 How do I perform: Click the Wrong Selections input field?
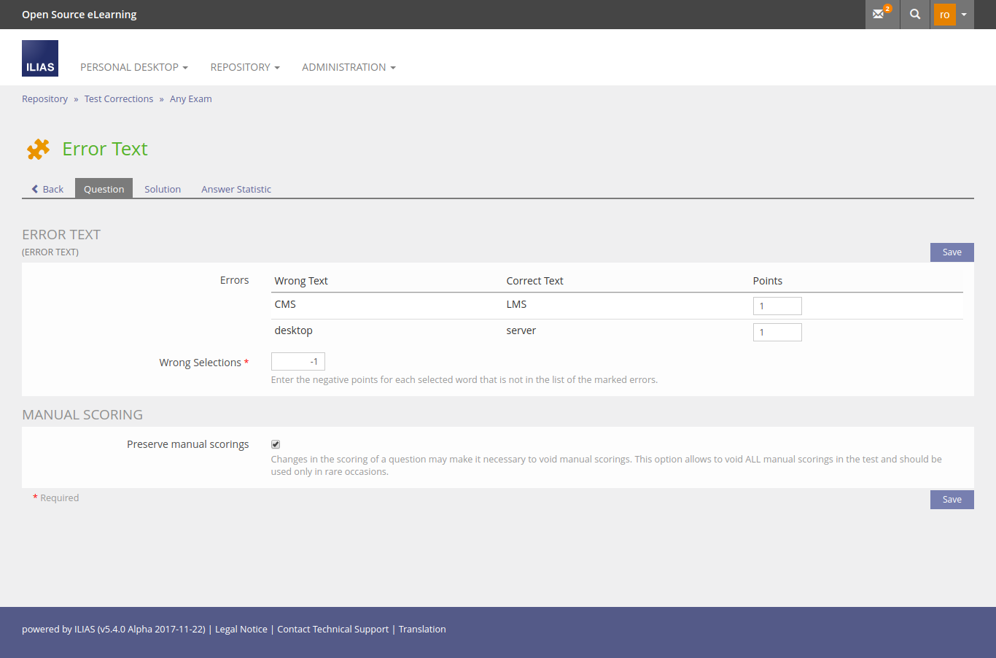point(297,362)
